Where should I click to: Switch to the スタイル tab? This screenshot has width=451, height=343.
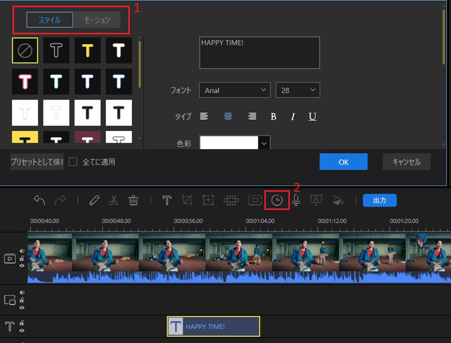pos(50,20)
